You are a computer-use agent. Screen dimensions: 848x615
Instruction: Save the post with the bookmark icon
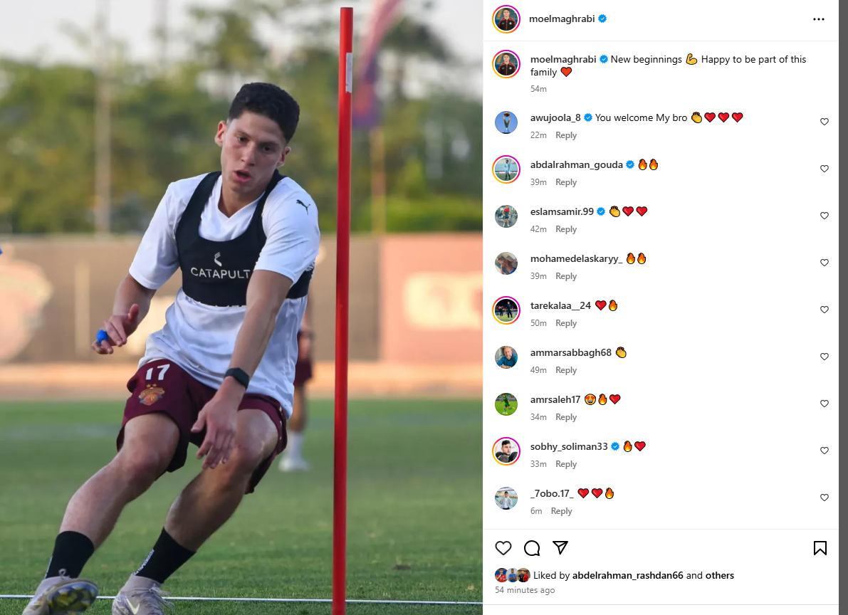[820, 548]
